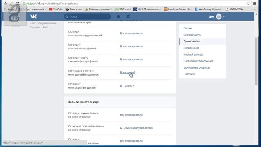Open the SEO sprint bookmark
The image size is (261, 147).
pos(123,9)
